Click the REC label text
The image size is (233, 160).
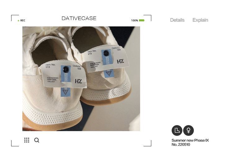click(x=23, y=21)
